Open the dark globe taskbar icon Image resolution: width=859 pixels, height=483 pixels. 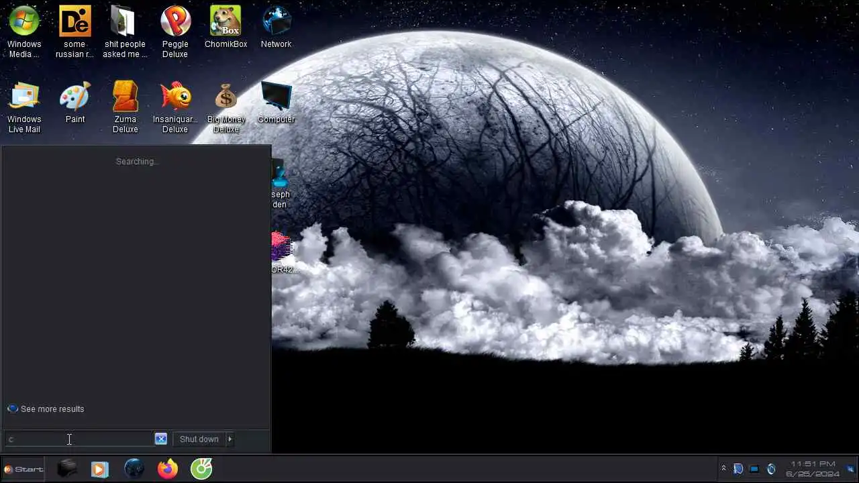134,469
